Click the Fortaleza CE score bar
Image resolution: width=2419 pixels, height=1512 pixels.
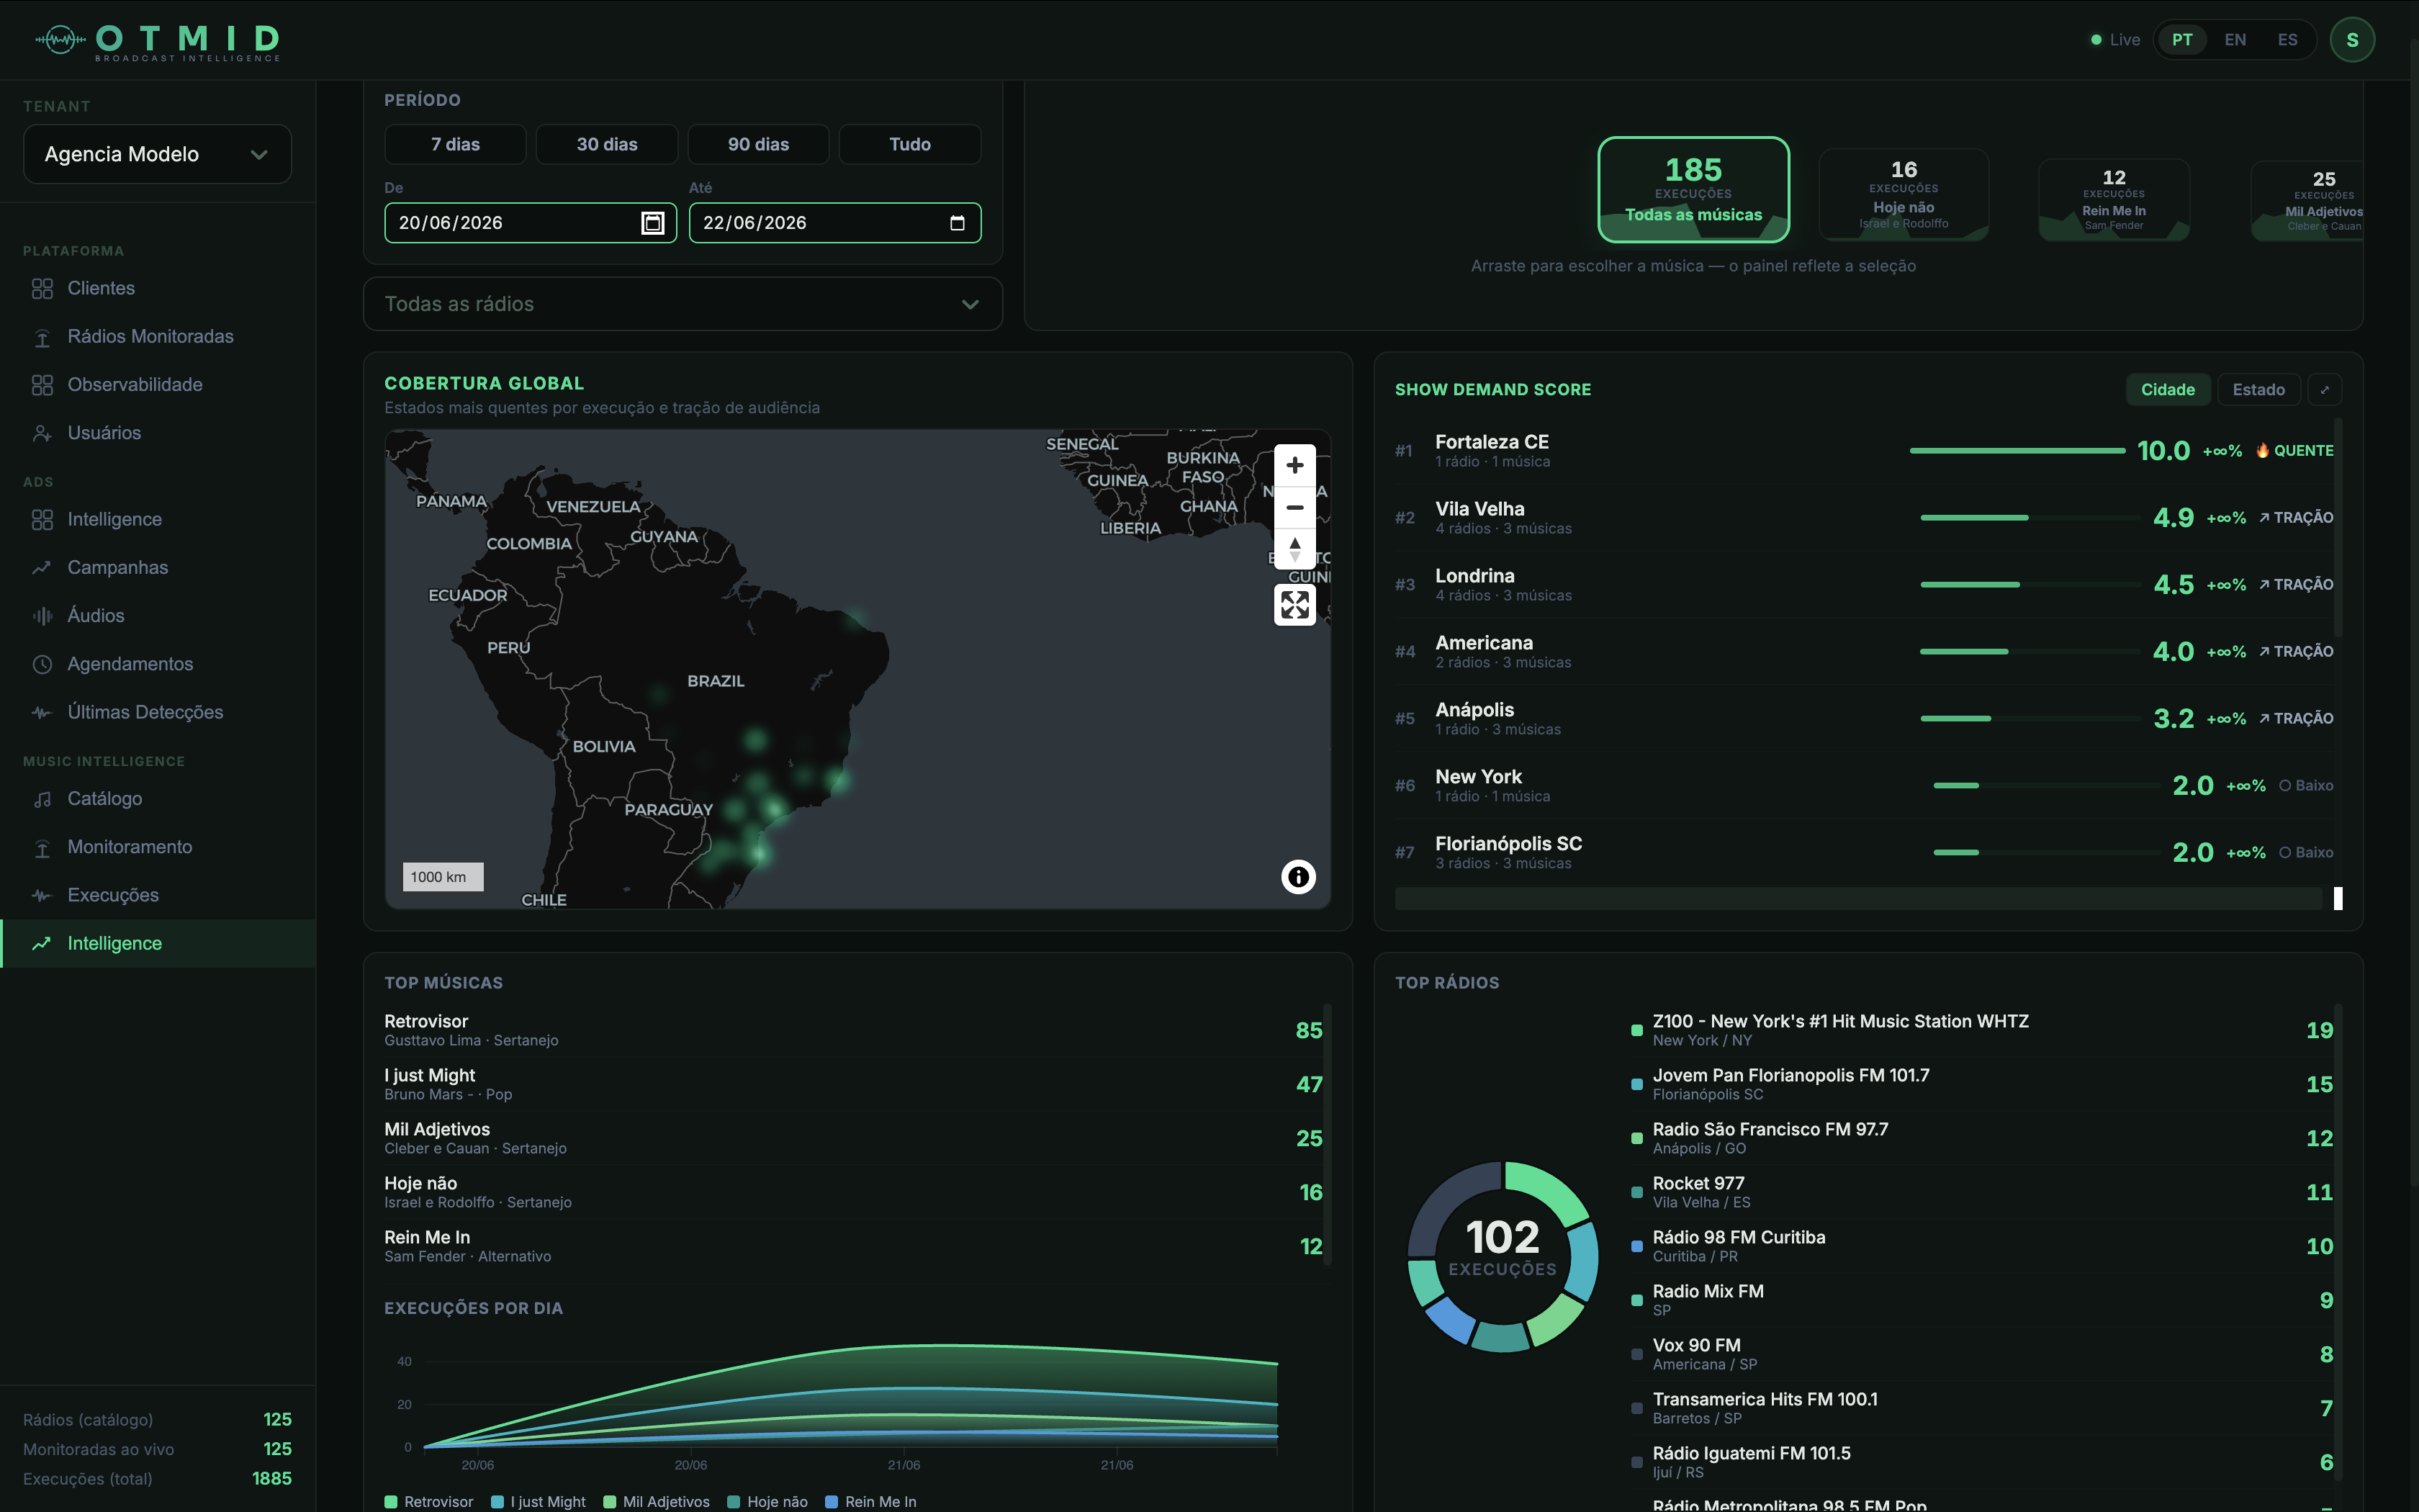point(2017,451)
